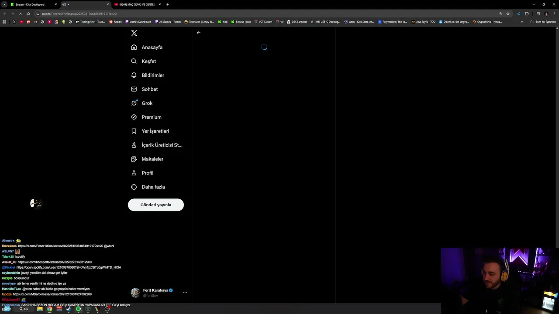This screenshot has width=559, height=314.
Task: Open Reddit bookmark
Action: 115,22
